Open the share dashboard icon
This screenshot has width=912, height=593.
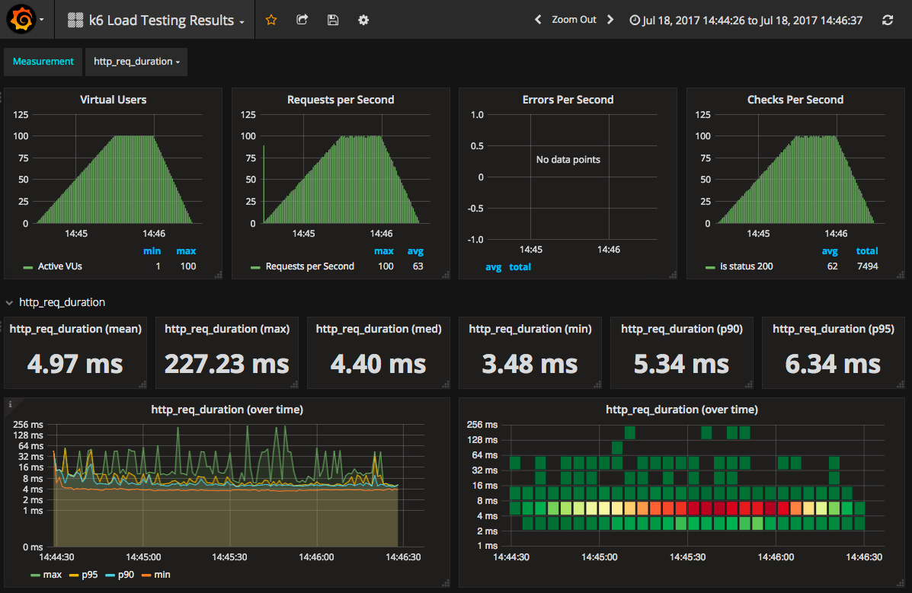point(302,20)
